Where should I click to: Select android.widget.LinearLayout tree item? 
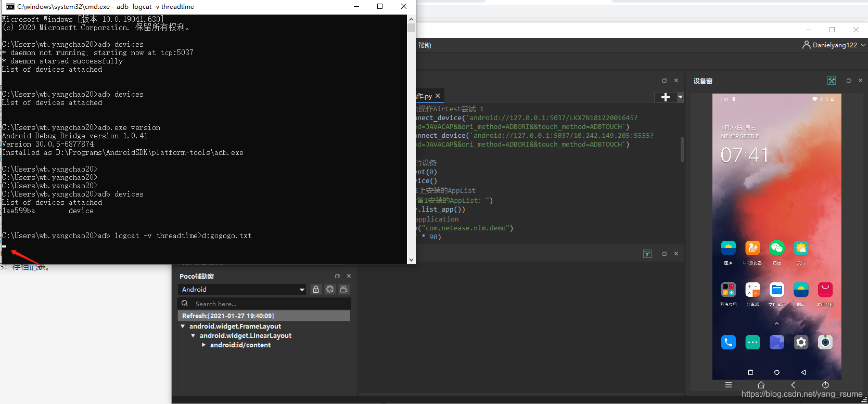point(246,336)
